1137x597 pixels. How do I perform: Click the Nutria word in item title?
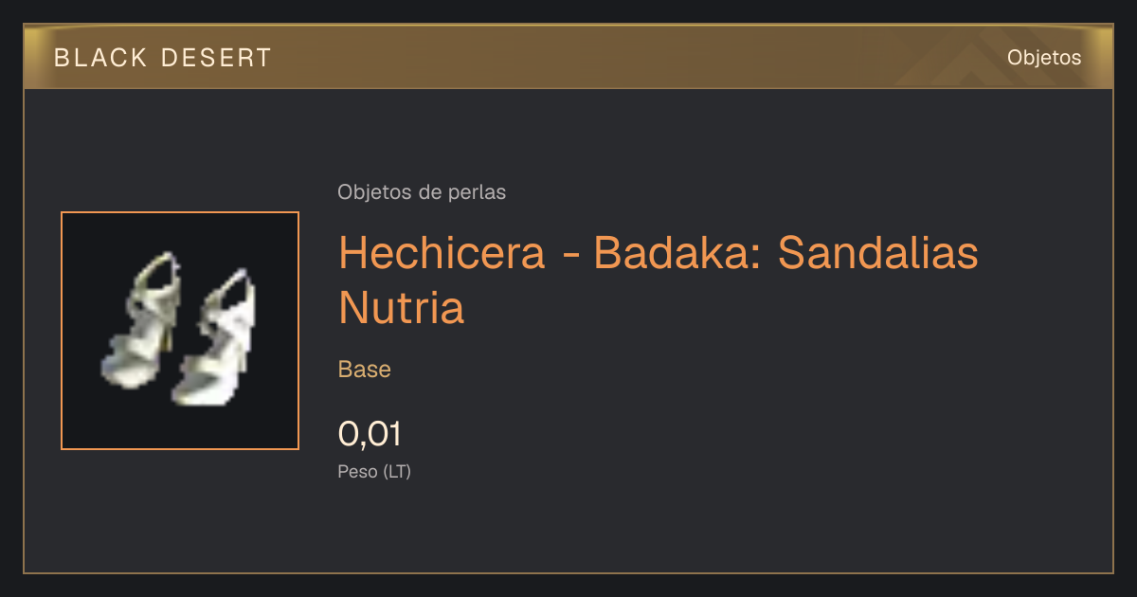point(402,307)
